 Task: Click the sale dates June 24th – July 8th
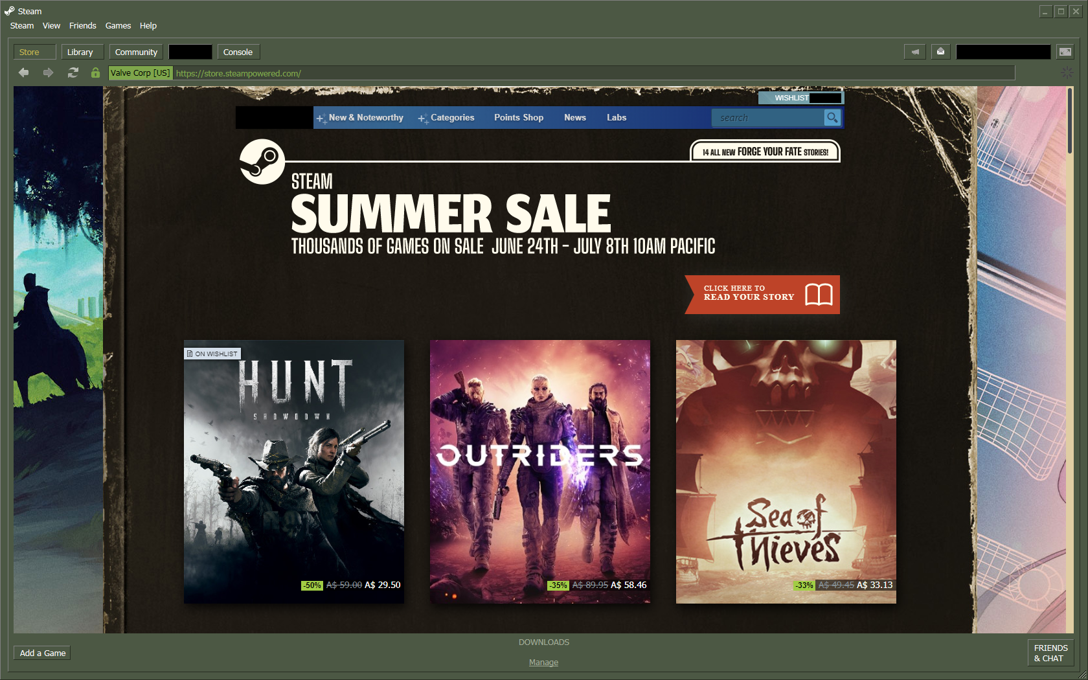coord(604,246)
